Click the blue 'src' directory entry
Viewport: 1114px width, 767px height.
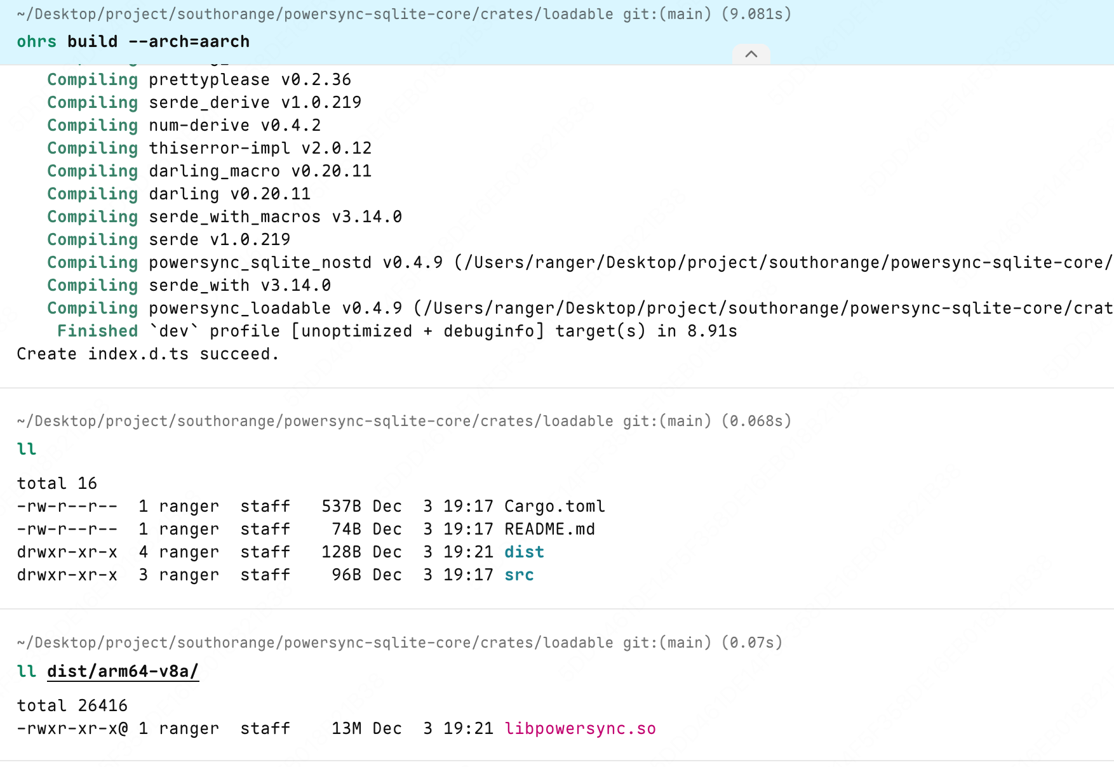[519, 575]
